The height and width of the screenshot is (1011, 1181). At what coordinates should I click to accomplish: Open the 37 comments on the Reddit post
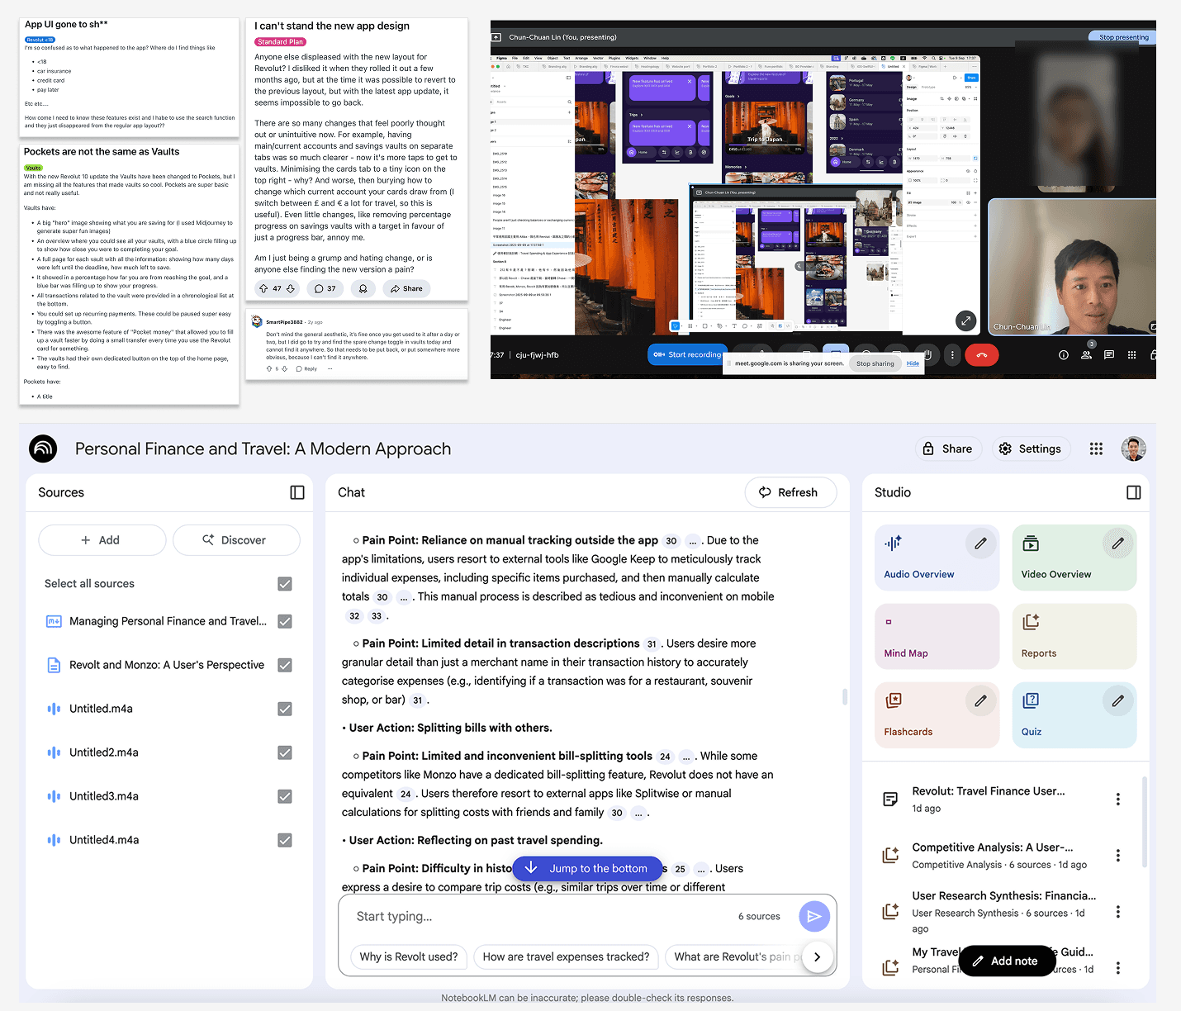coord(325,288)
